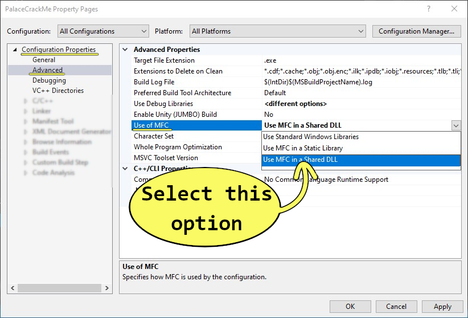Click the tree horizontal scrollbar thumb
Screen dimensions: 468x318
(x=59, y=288)
